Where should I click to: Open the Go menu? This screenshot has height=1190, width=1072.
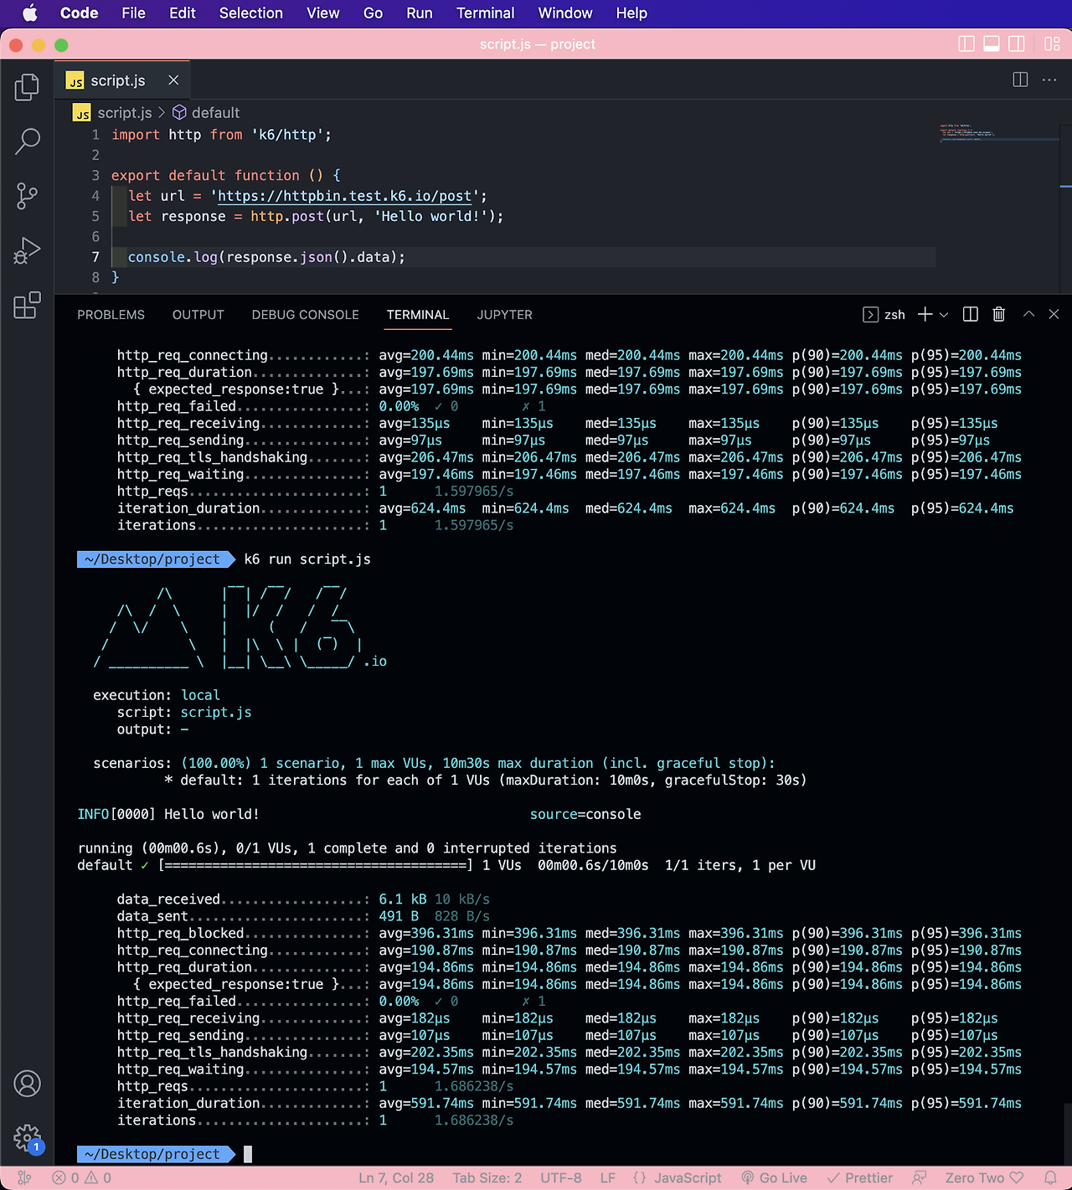tap(374, 13)
